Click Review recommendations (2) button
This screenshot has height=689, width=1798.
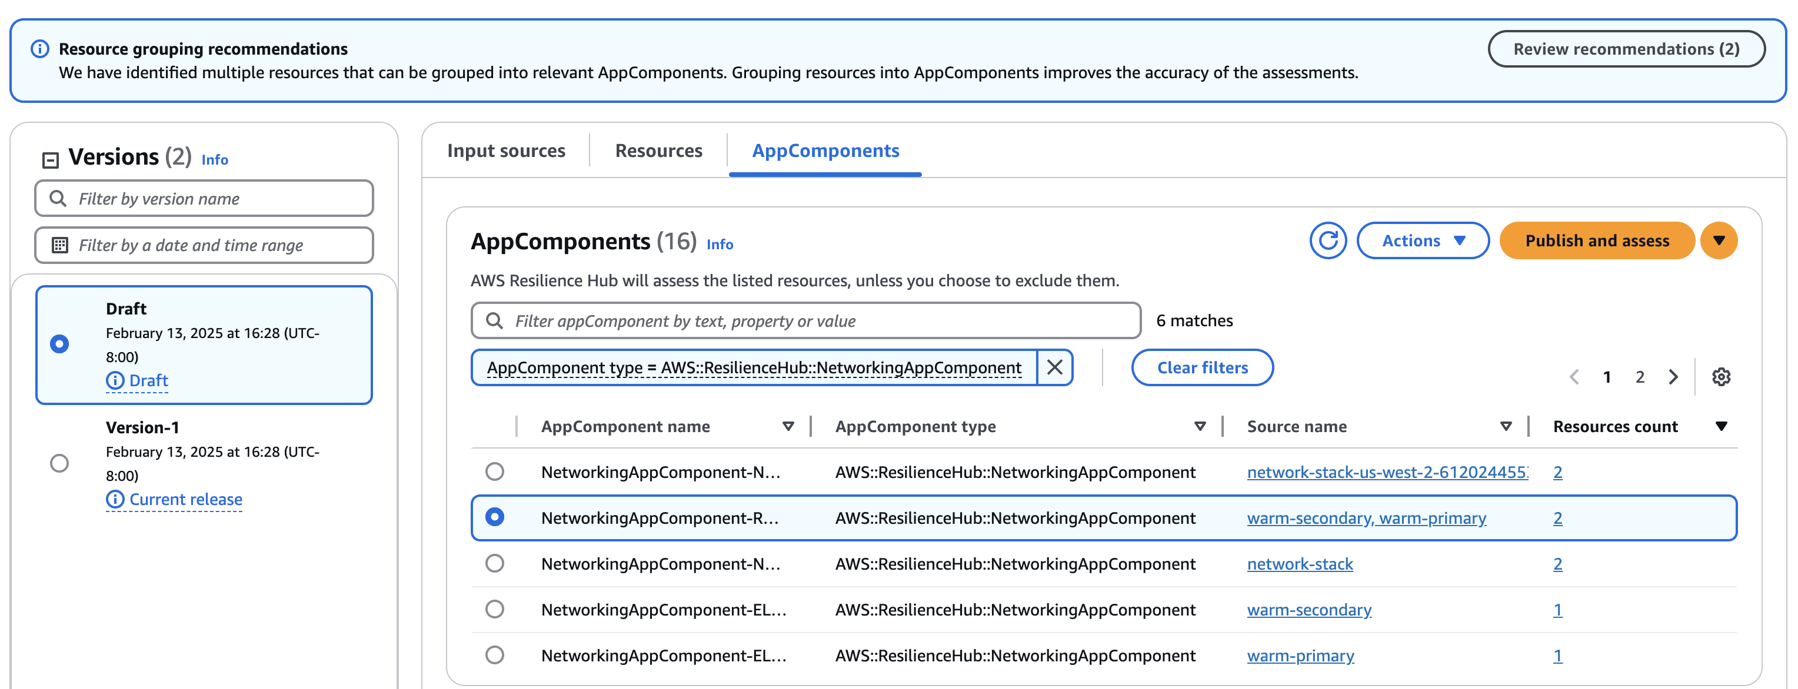tap(1626, 49)
